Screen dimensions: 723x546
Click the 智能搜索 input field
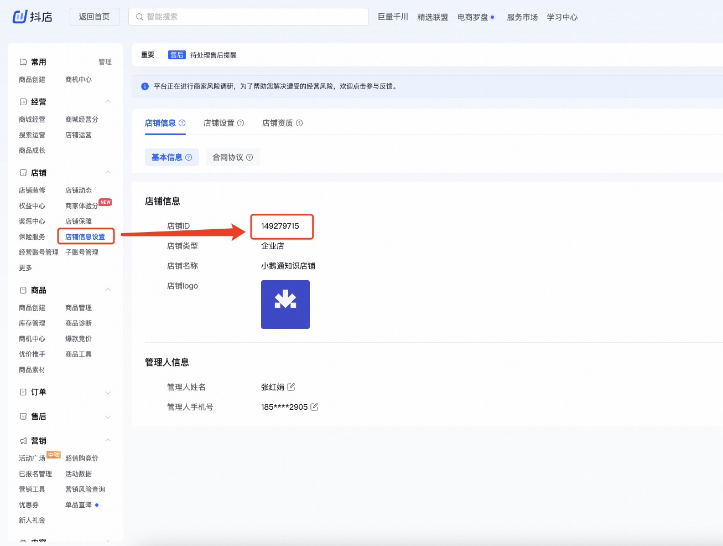click(248, 17)
